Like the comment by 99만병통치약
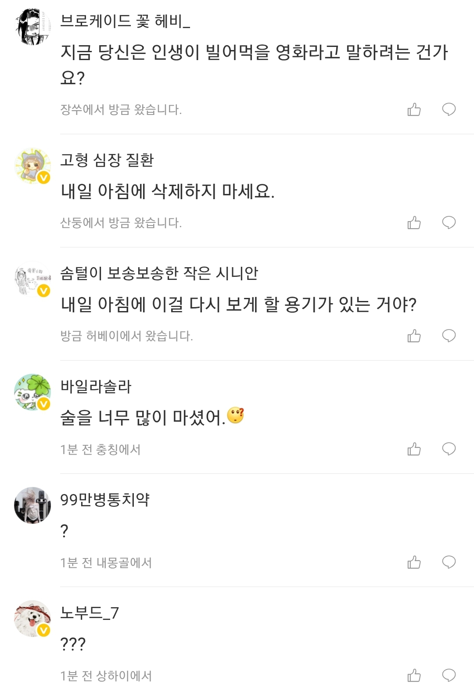This screenshot has height=698, width=474. click(x=414, y=562)
